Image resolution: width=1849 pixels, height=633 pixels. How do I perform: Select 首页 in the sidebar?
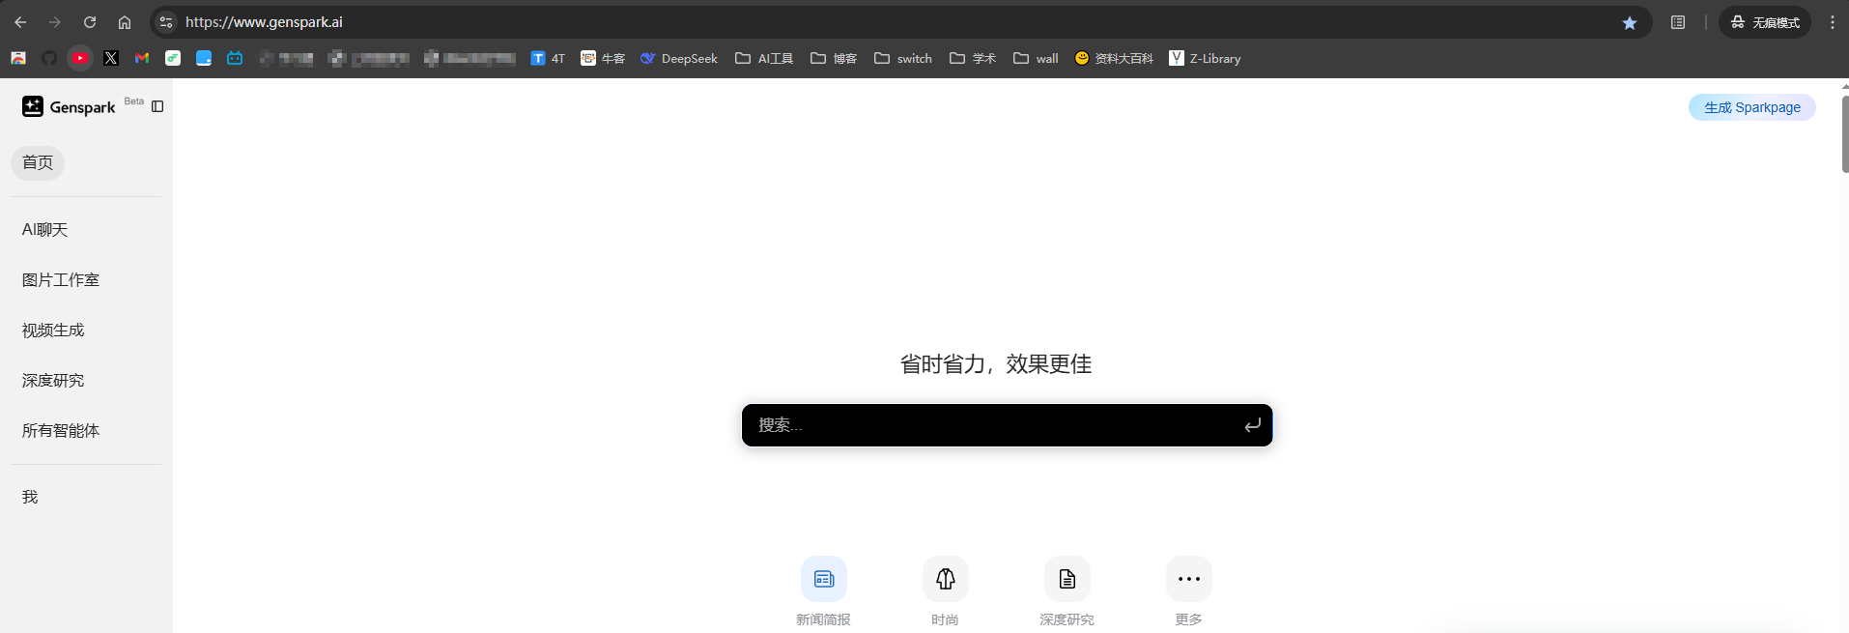pyautogui.click(x=38, y=162)
